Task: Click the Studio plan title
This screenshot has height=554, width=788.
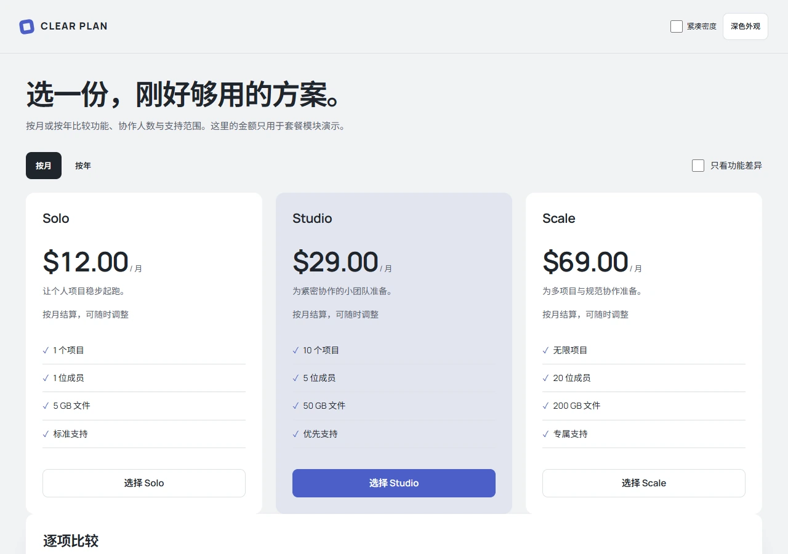Action: coord(312,219)
